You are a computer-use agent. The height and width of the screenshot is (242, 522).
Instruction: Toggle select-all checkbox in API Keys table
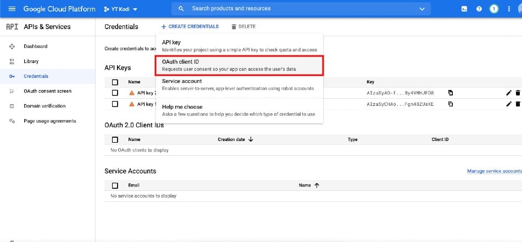tap(115, 82)
